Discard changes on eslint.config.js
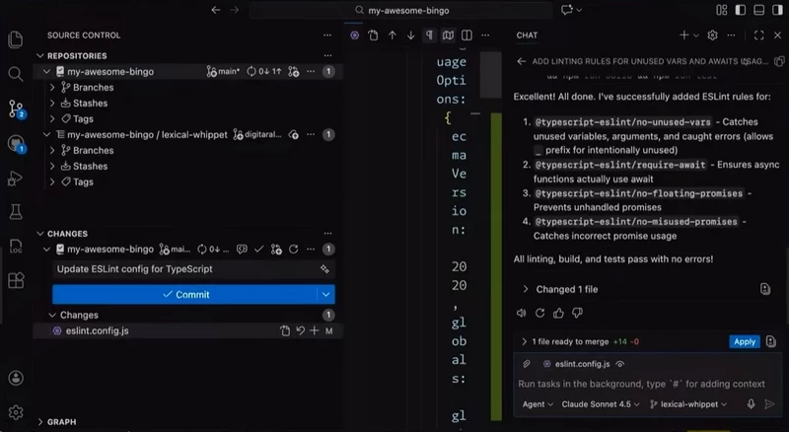The height and width of the screenshot is (432, 789). [300, 330]
